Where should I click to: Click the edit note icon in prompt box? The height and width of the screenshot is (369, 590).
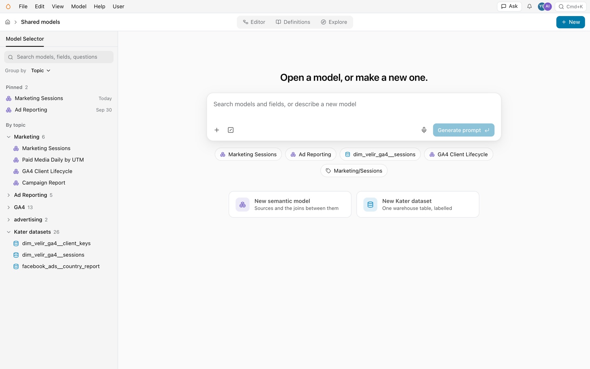pyautogui.click(x=231, y=130)
